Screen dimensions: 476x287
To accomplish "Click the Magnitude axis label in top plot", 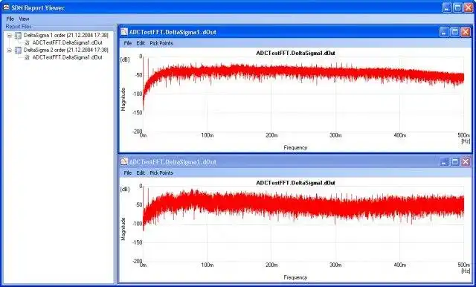I will pyautogui.click(x=123, y=99).
